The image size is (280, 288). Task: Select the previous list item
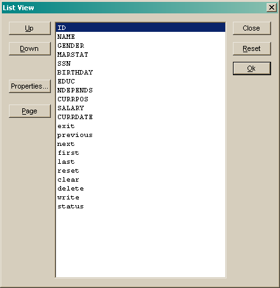coord(141,134)
